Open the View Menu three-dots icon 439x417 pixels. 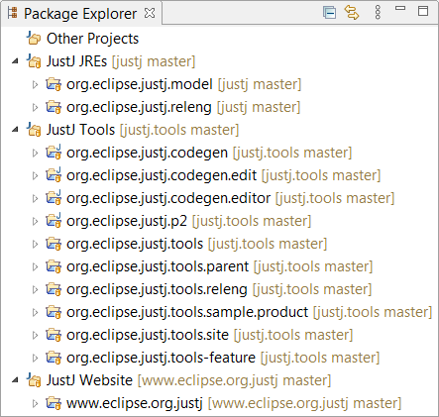pos(378,13)
